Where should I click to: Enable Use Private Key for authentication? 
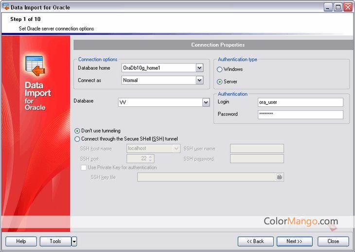[84, 168]
